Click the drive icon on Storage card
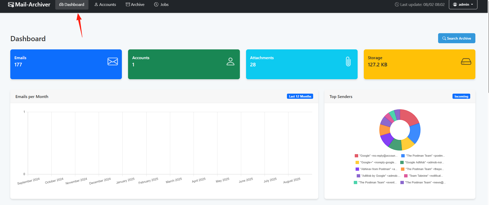Screen dimensions: 489x205 click(x=466, y=61)
